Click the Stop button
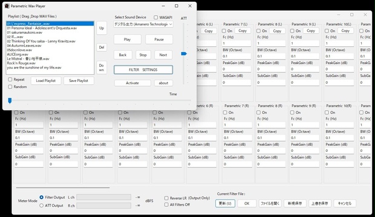375x217 pixels. [143, 55]
